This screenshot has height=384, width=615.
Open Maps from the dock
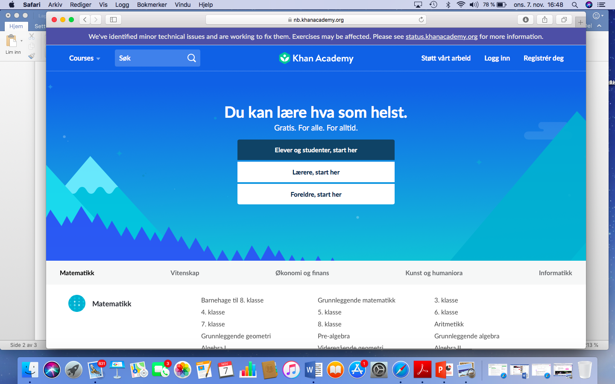(139, 369)
